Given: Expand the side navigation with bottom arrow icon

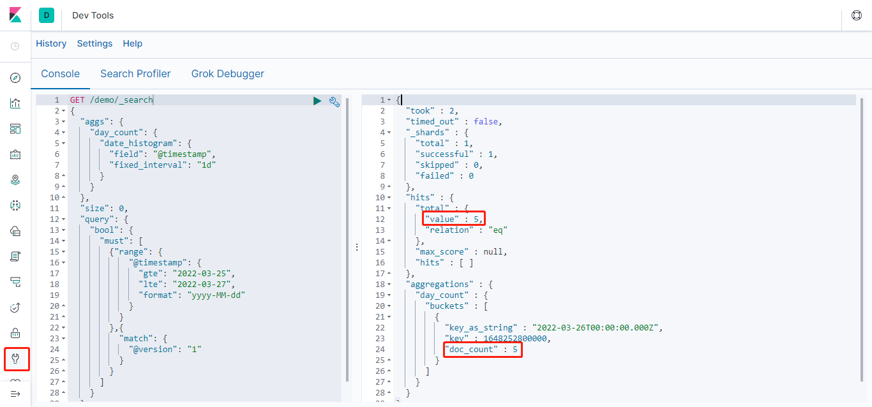Looking at the screenshot, I should tap(15, 394).
